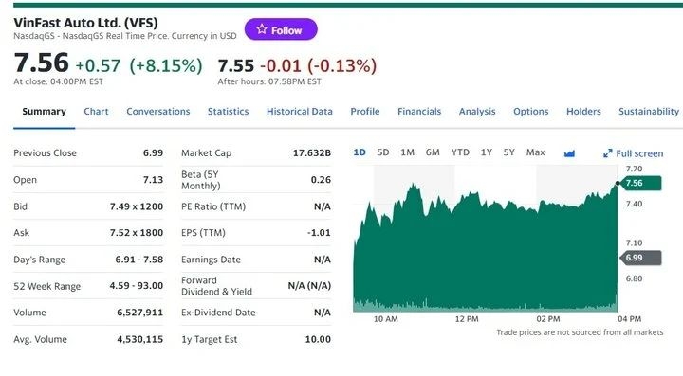Click the star icon on Follow
The width and height of the screenshot is (683, 376).
[262, 29]
